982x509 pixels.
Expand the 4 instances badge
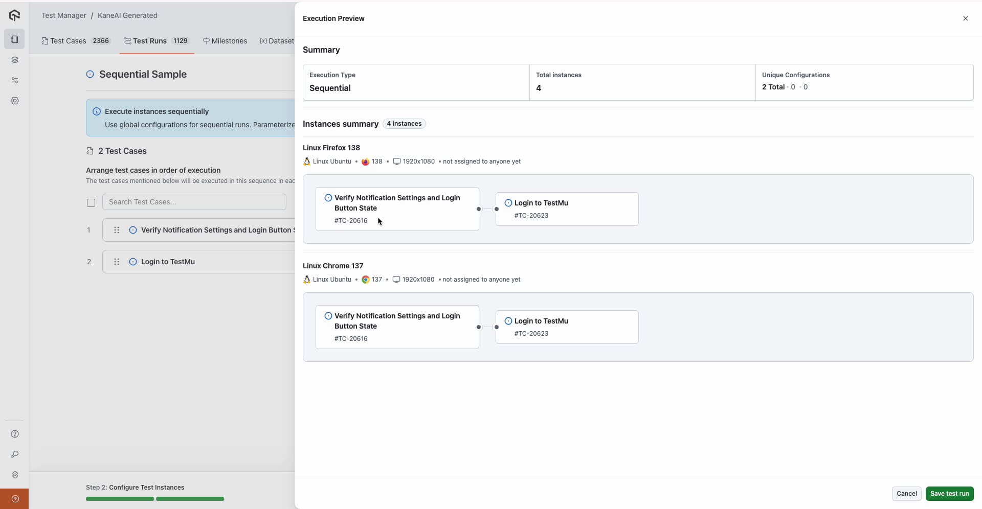(404, 124)
